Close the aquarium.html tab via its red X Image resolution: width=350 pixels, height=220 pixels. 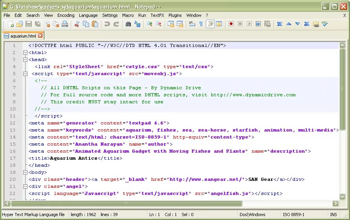click(40, 36)
